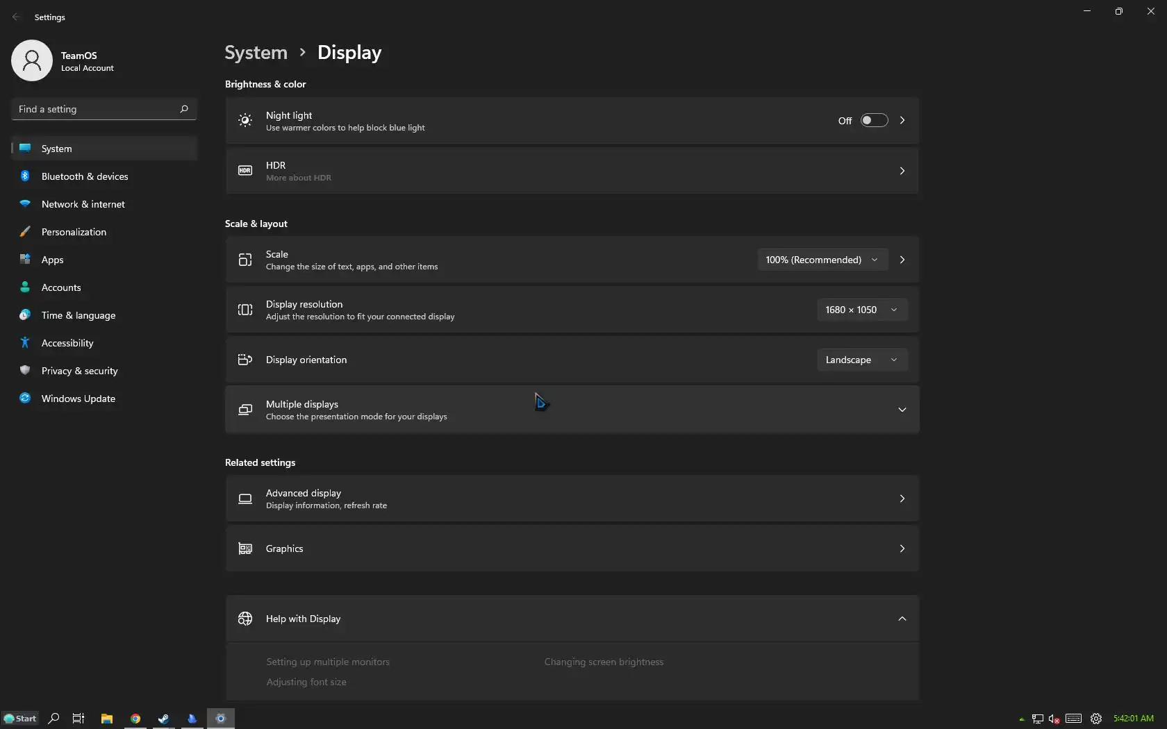Click the back arrow in Settings

(x=16, y=17)
